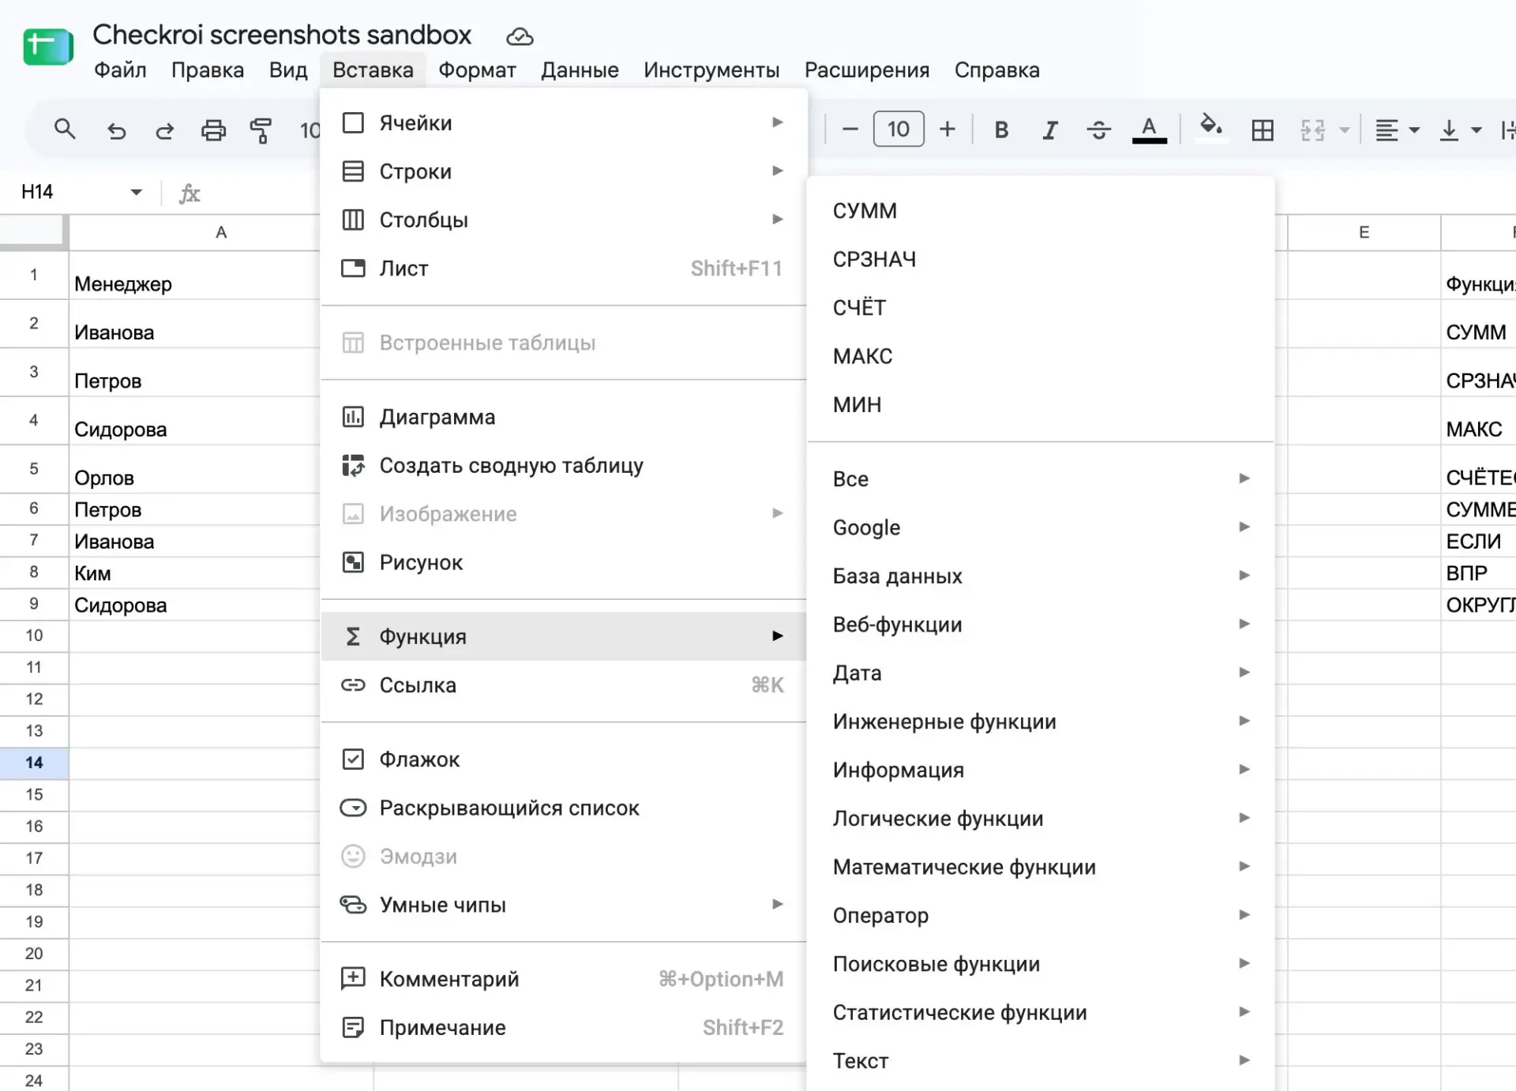Click the borders grid icon
The width and height of the screenshot is (1516, 1091).
pos(1263,129)
